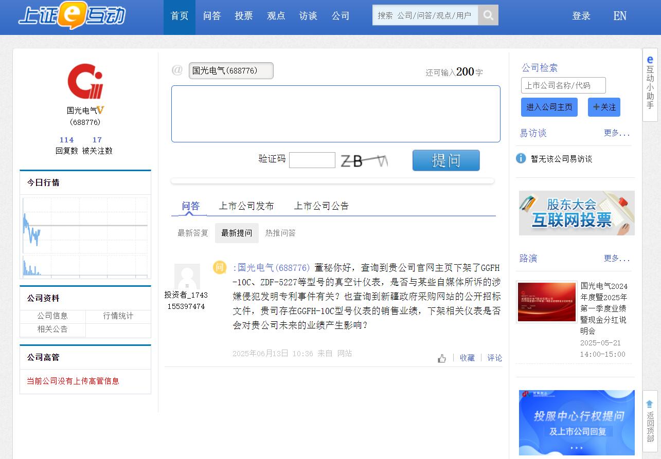Click the 国光电气(688776) mention field

(x=231, y=70)
